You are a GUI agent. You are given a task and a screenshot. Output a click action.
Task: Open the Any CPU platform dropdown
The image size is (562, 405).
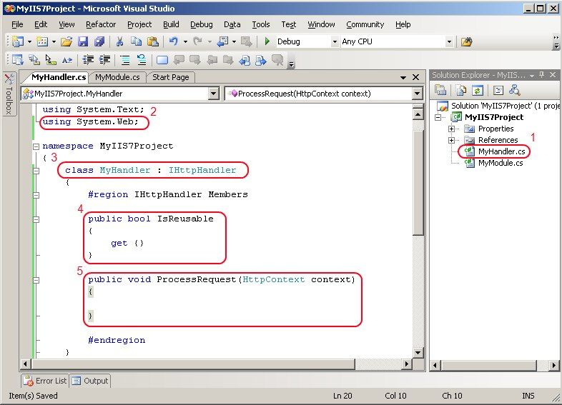449,42
